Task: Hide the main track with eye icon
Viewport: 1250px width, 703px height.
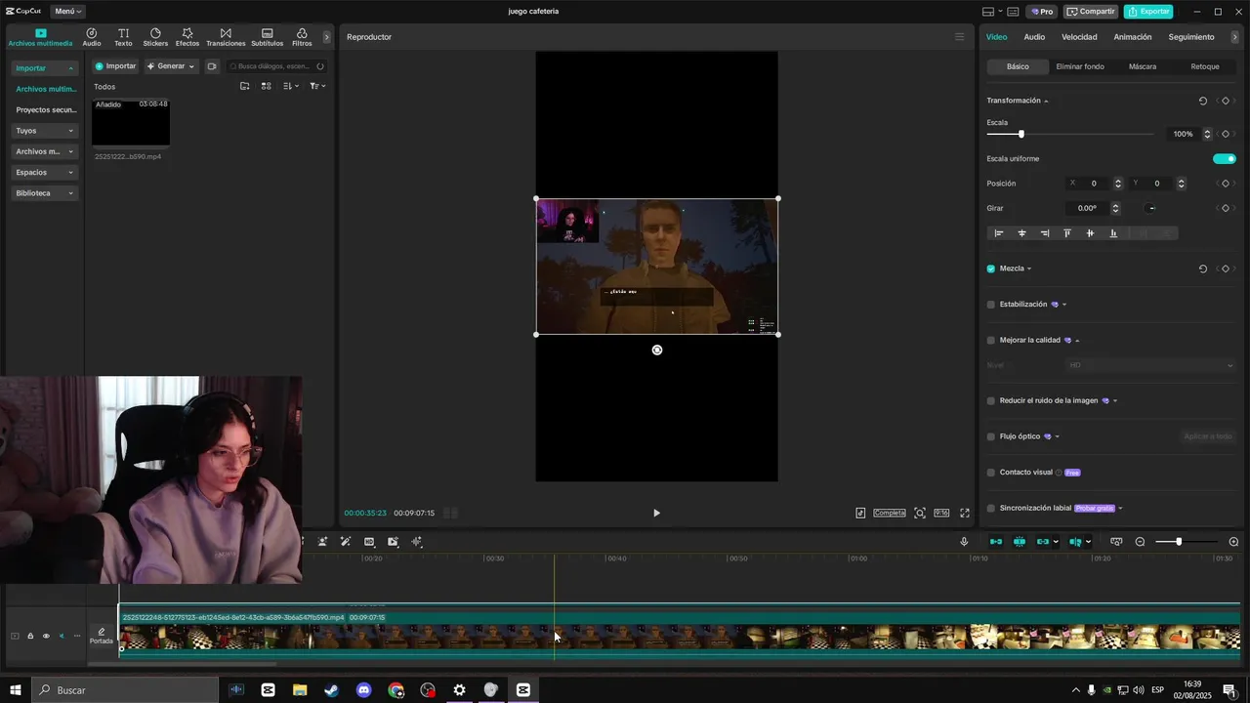Action: pos(46,637)
